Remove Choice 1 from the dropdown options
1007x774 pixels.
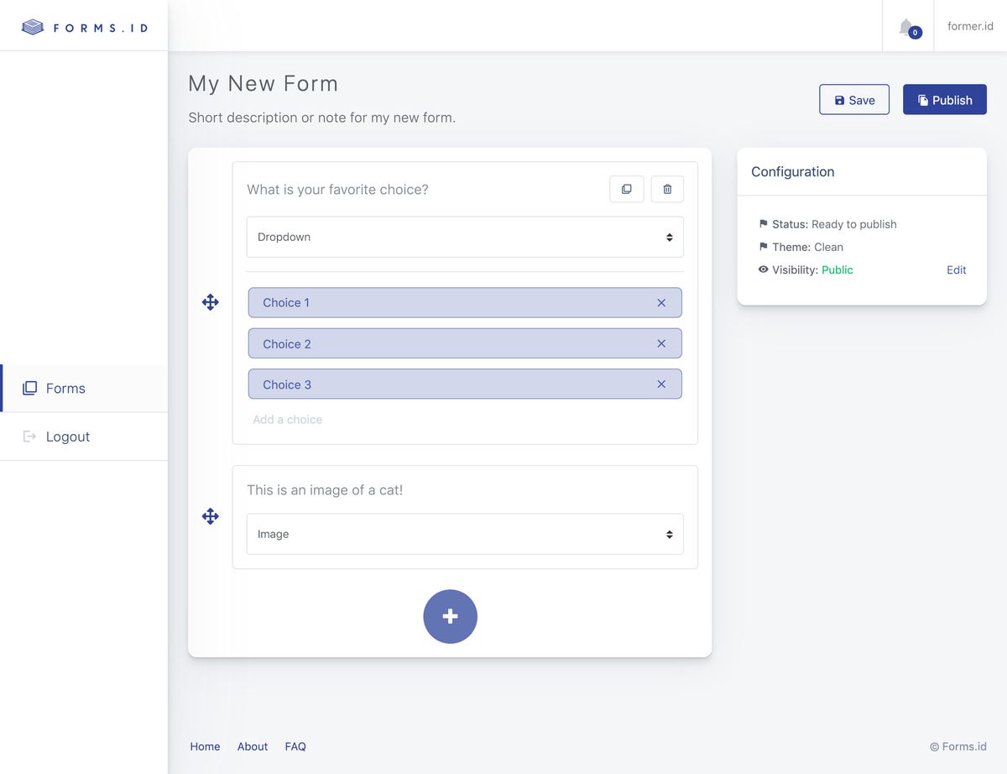661,302
